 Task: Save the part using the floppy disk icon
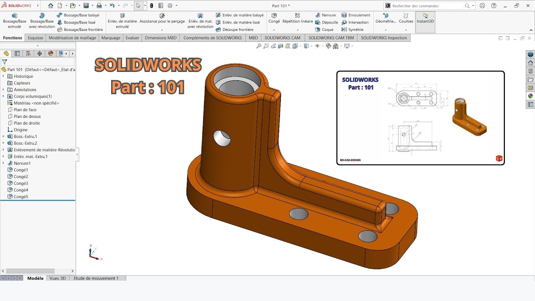(x=86, y=6)
